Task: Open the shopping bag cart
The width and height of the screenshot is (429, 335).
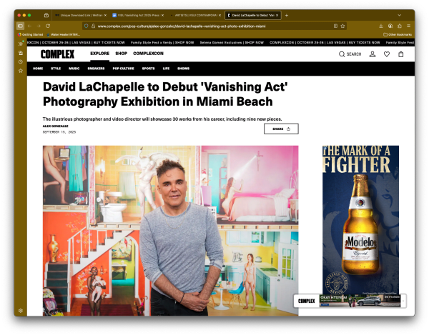Action: click(x=400, y=54)
